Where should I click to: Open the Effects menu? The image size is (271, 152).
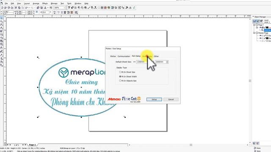[x=45, y=3]
